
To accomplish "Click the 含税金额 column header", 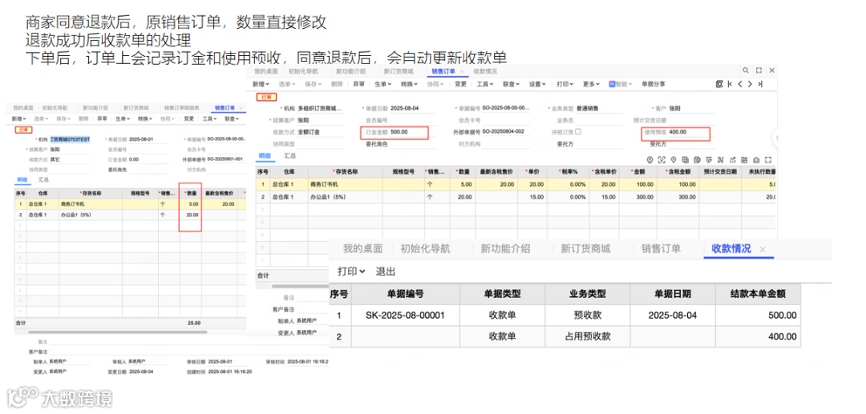I will coord(680,172).
